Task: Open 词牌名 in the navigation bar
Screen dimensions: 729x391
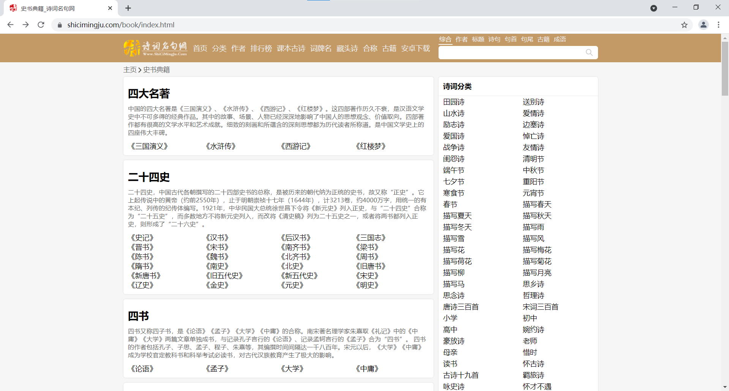Action: click(321, 48)
